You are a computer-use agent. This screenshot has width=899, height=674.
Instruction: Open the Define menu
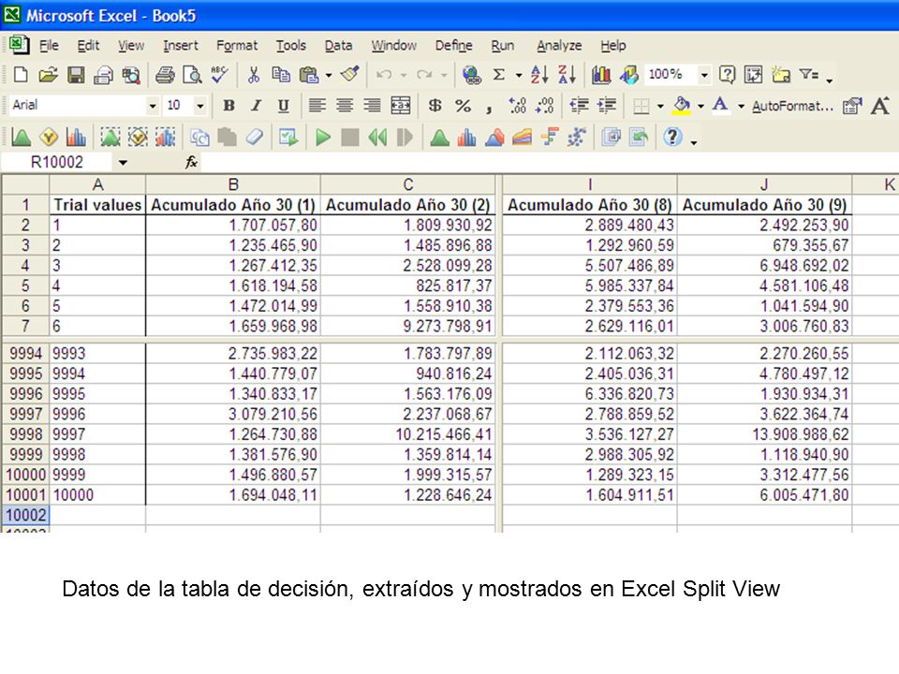pyautogui.click(x=453, y=45)
